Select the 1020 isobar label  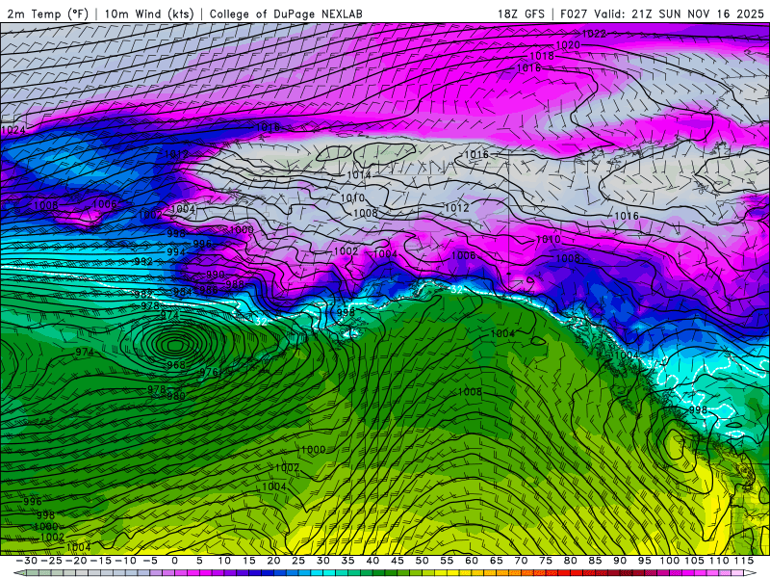click(x=568, y=45)
